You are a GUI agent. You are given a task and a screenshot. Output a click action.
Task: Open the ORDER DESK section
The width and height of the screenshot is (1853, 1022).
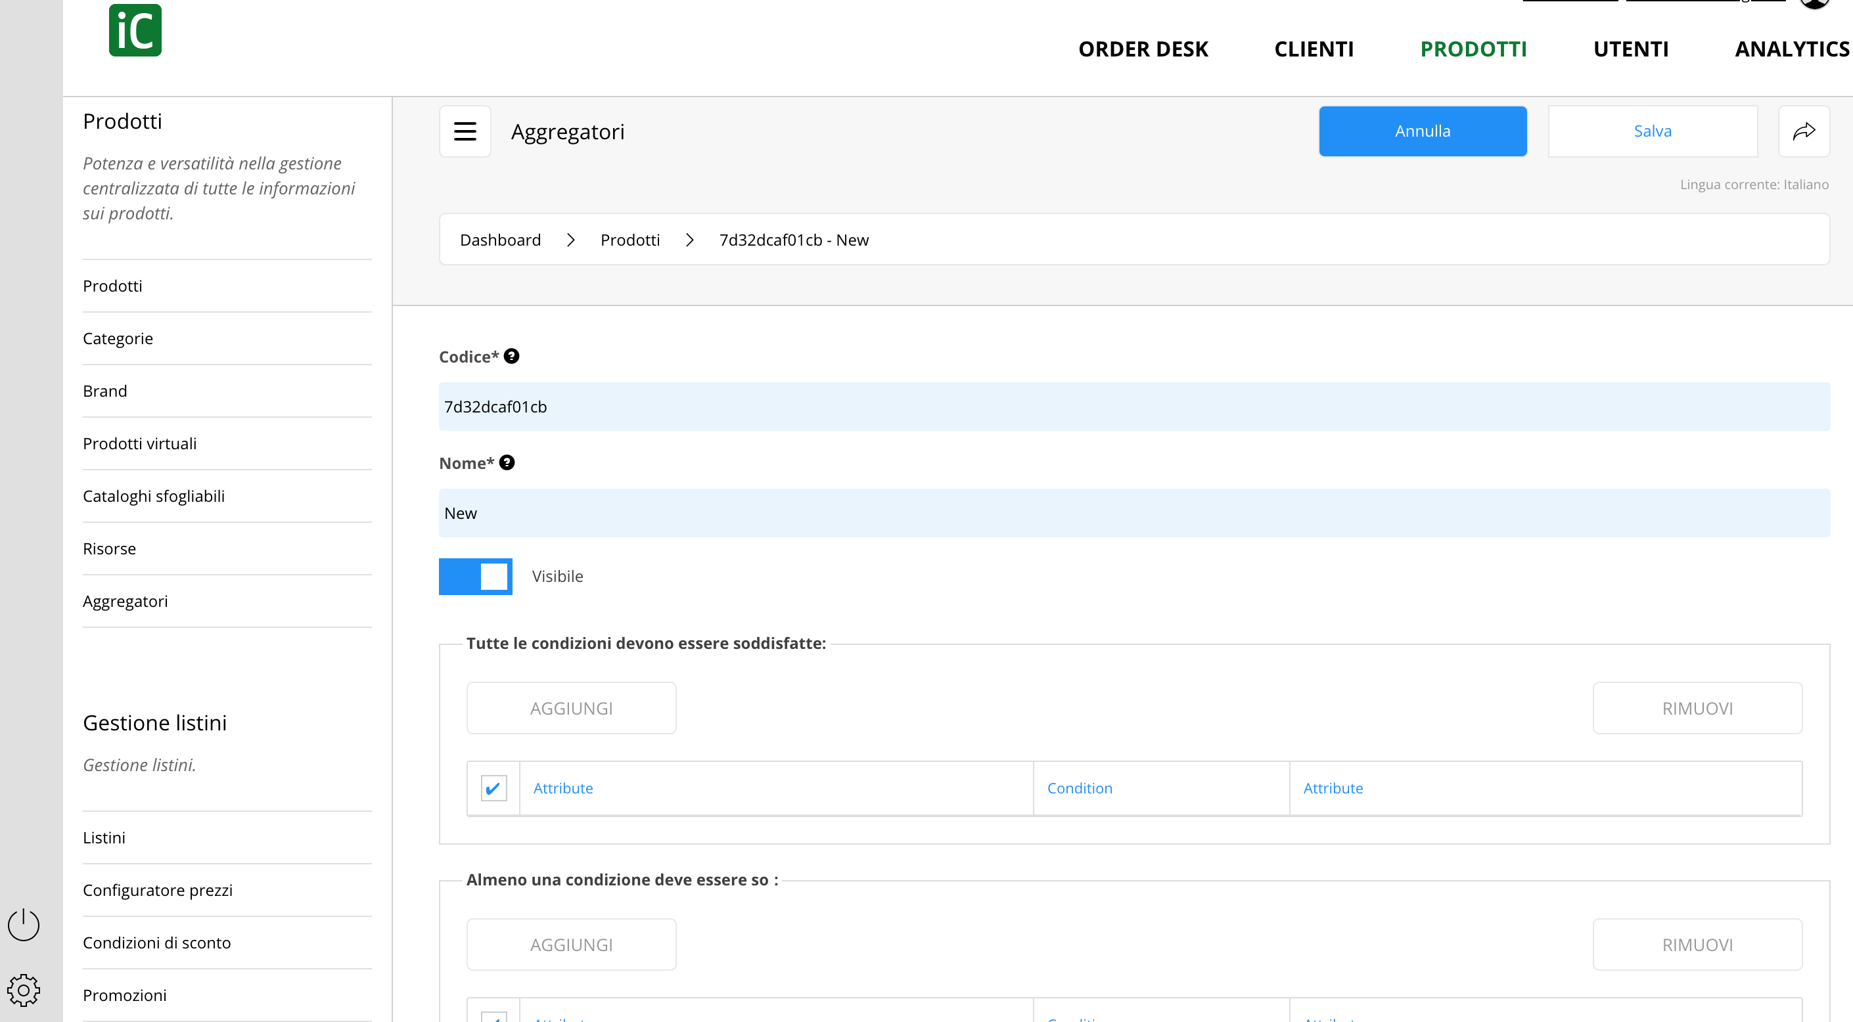click(1143, 49)
